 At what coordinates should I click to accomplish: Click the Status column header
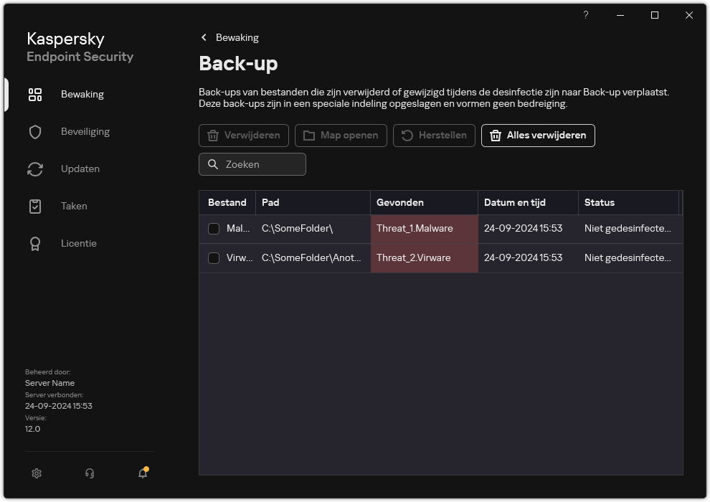coord(628,202)
